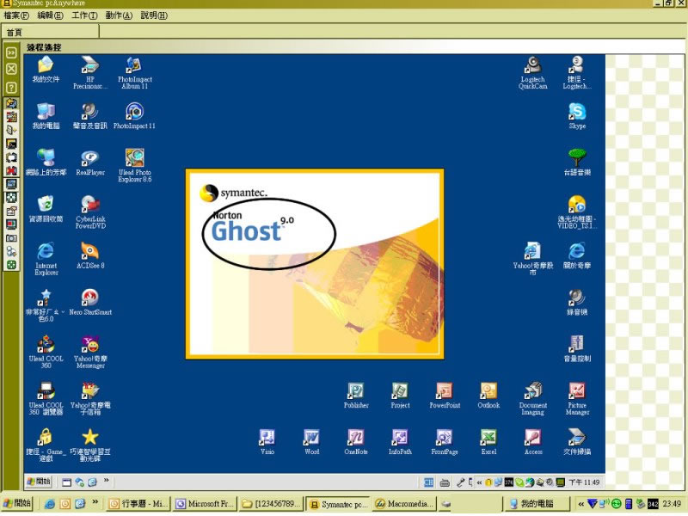The height and width of the screenshot is (516, 688).
Task: Open Nero StartSmart icon
Action: (90, 303)
